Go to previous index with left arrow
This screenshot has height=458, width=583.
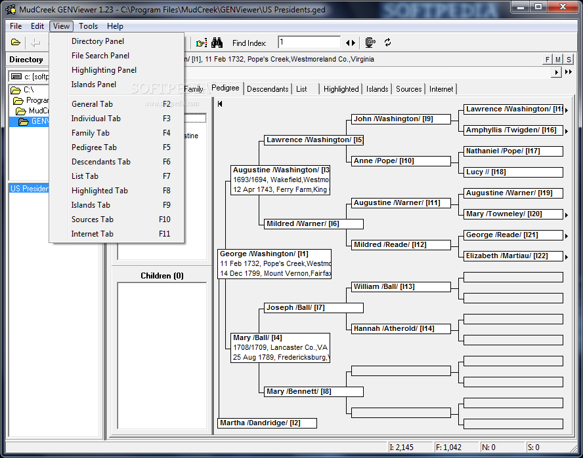point(348,43)
